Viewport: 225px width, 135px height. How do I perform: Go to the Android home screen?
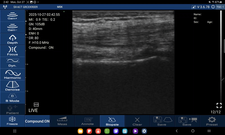pyautogui.click(x=193, y=131)
